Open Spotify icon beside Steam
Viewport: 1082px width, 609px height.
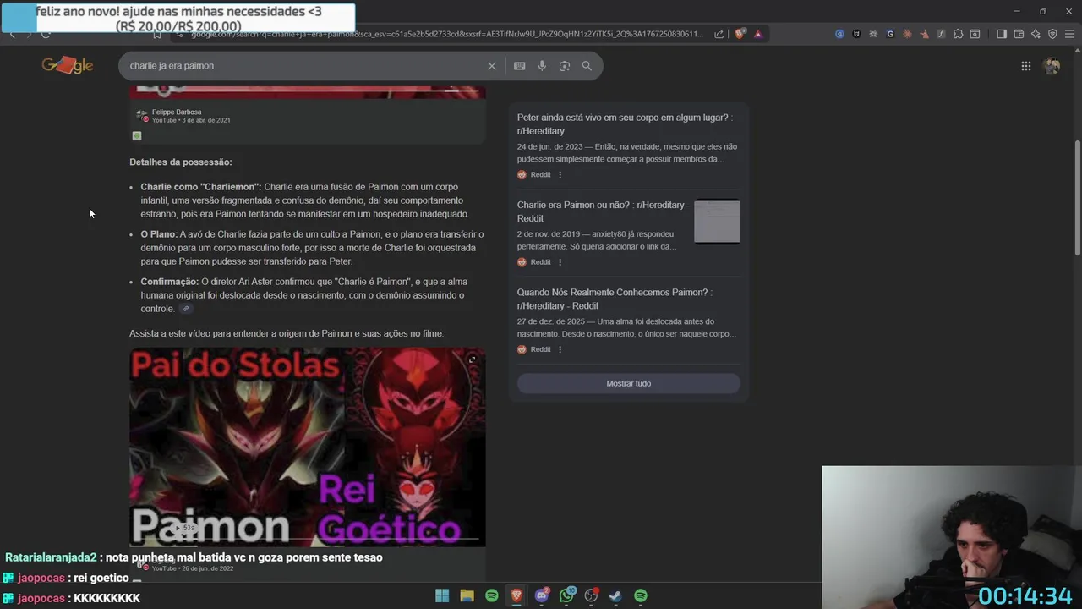[x=641, y=595]
